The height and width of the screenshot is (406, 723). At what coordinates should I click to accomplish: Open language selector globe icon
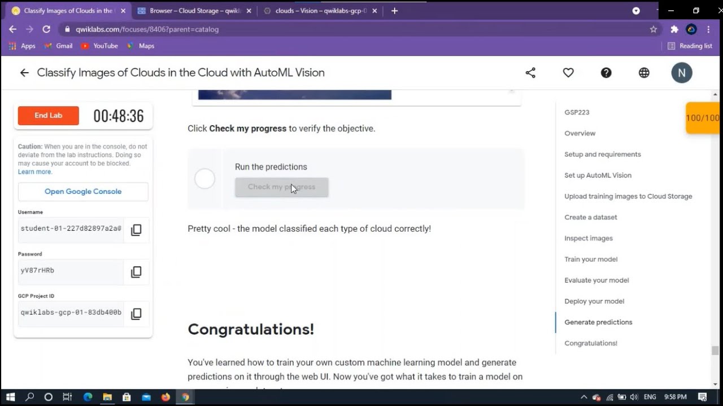point(644,73)
